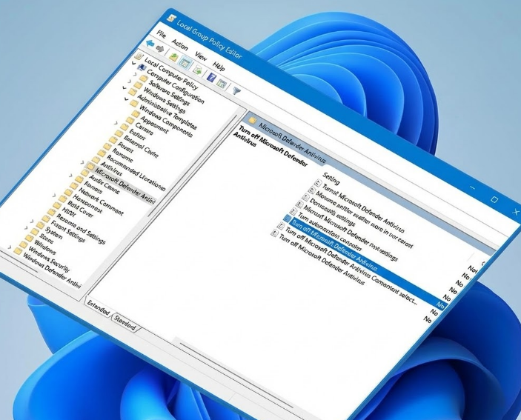Expand the Windows Defender Antivirus chevron at tree bottom

click(10, 247)
